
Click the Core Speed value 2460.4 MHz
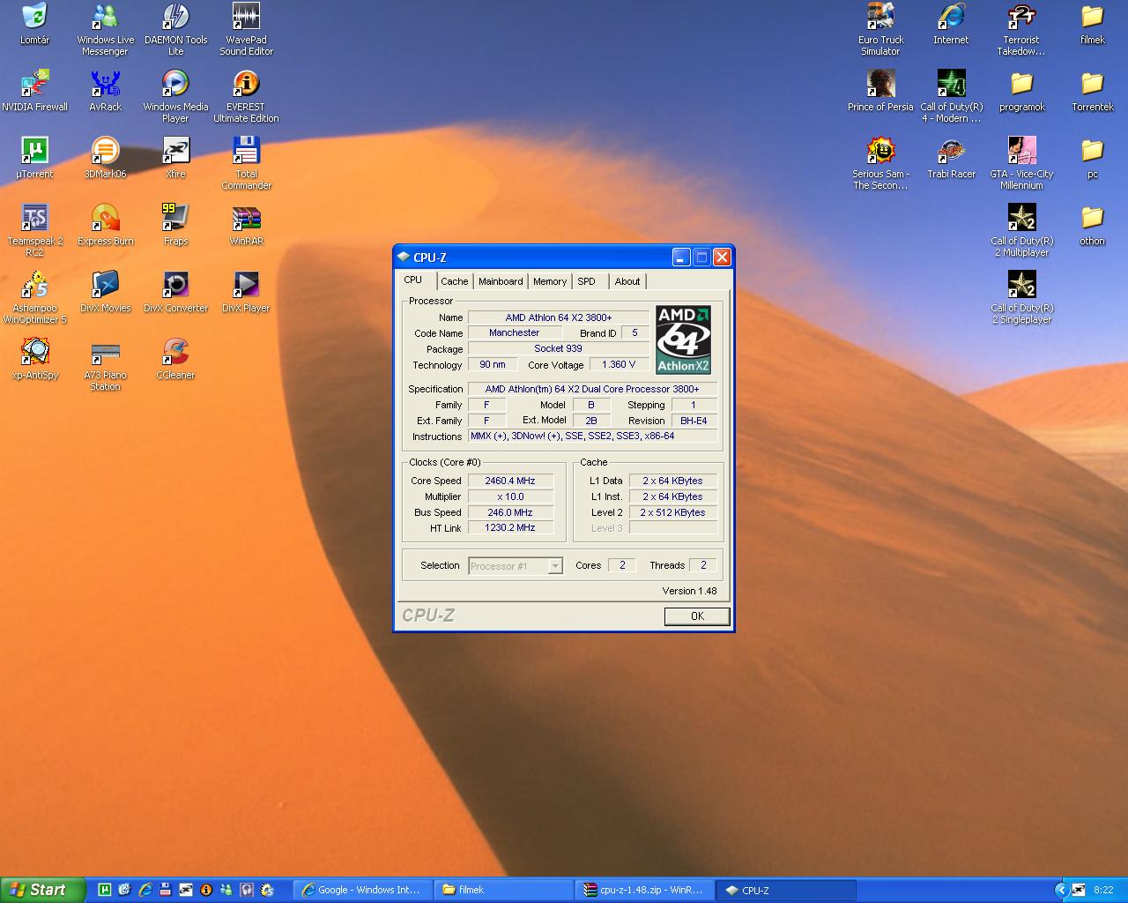point(510,481)
